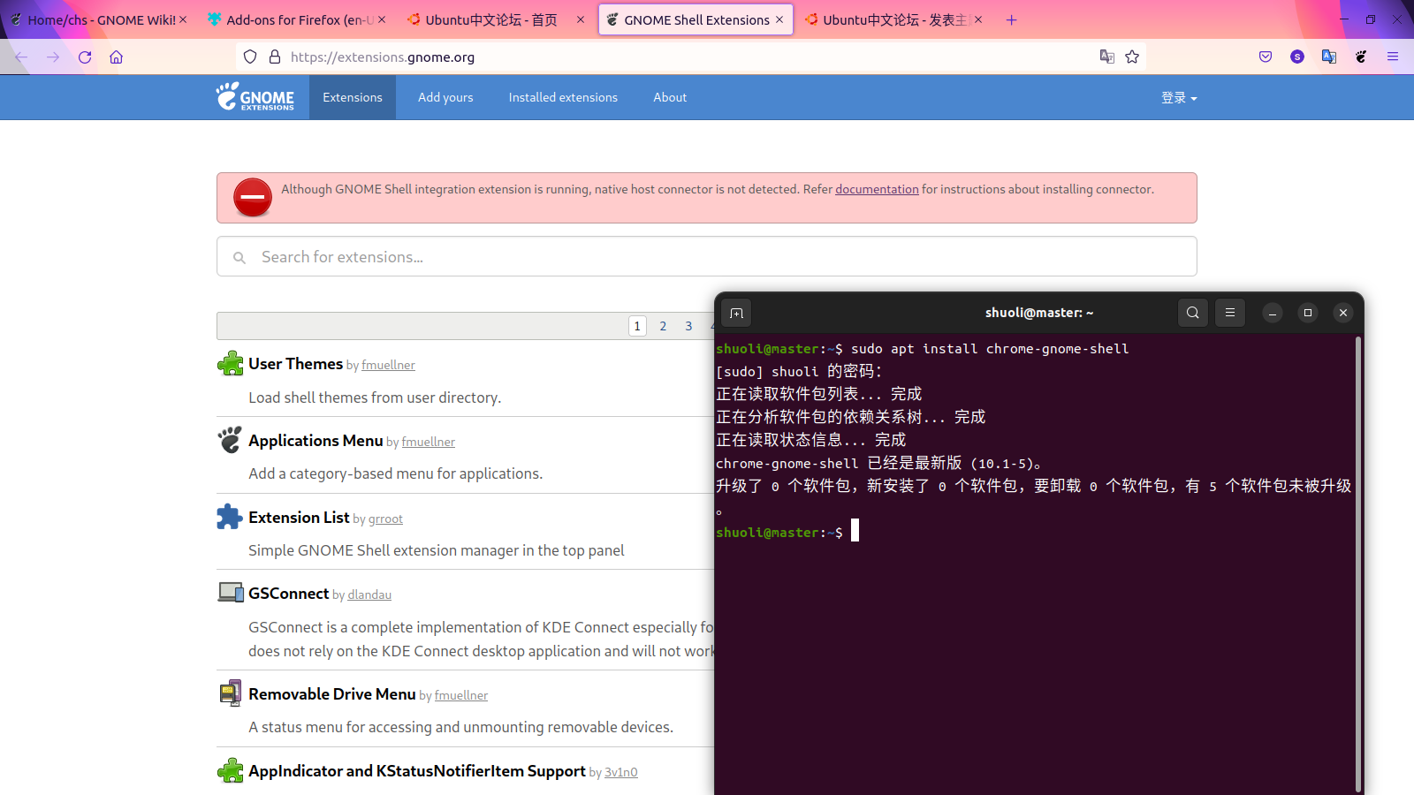This screenshot has width=1414, height=795.
Task: Open AppIndicator and KStatusNotifierItem Support link
Action: click(417, 771)
